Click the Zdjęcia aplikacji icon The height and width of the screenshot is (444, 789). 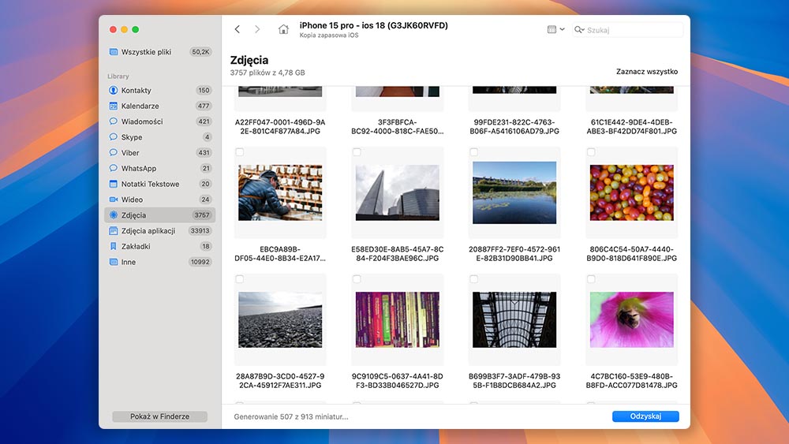(x=113, y=231)
